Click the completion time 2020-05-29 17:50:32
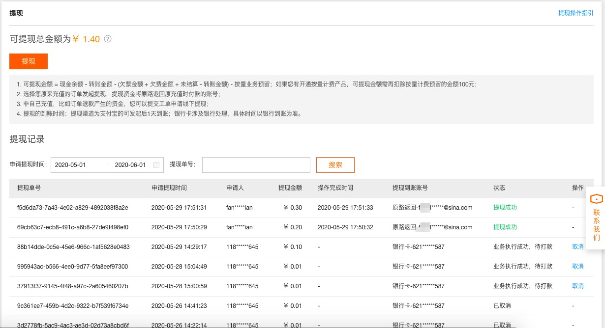The width and height of the screenshot is (605, 328). [345, 227]
